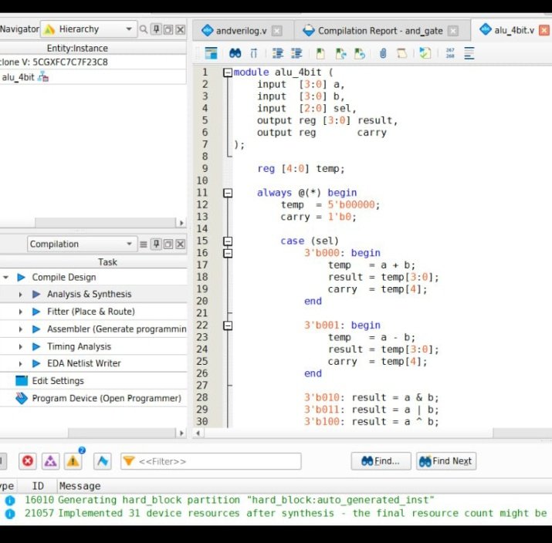Expand the EDA Netlist Writer task
The width and height of the screenshot is (552, 543).
pos(20,363)
